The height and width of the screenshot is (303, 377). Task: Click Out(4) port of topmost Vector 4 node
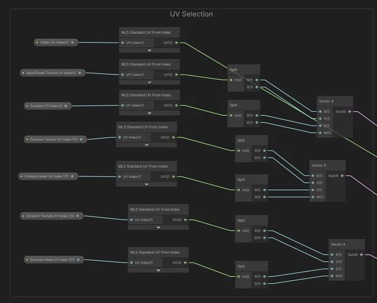350,112
